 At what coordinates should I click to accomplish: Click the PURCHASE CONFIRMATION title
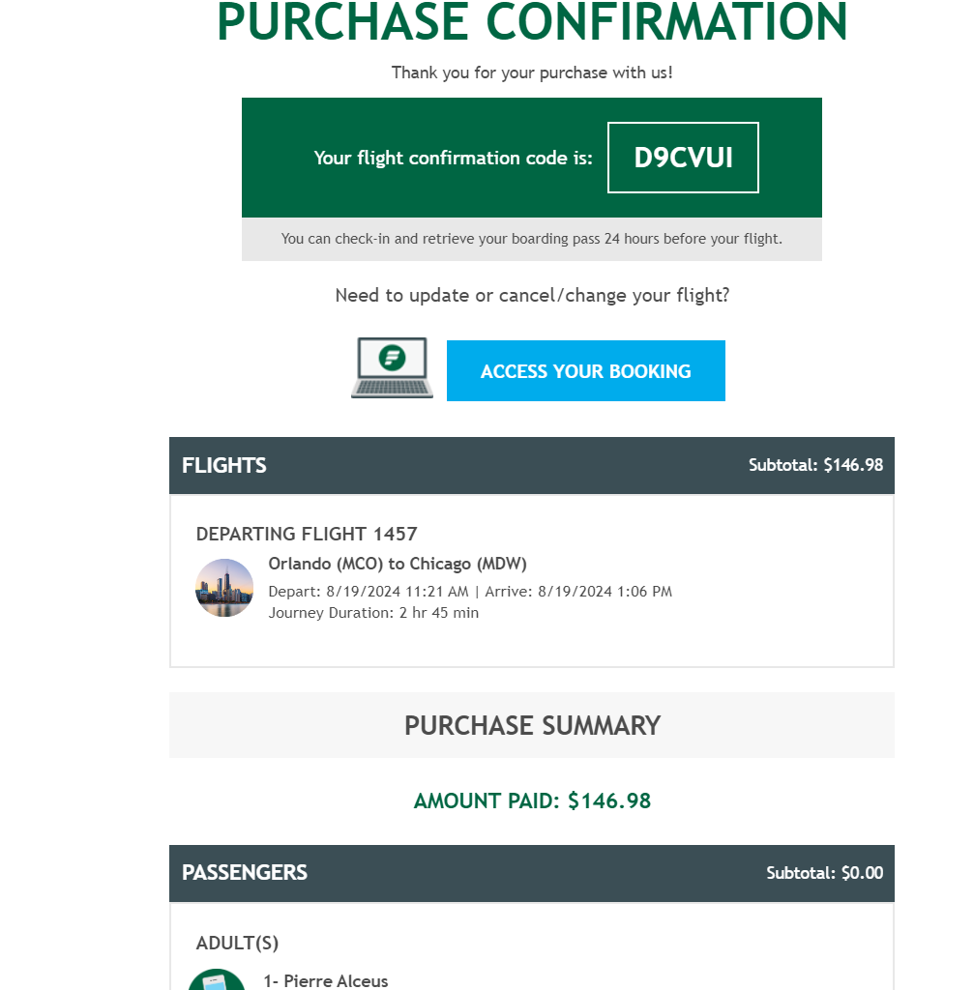click(532, 23)
